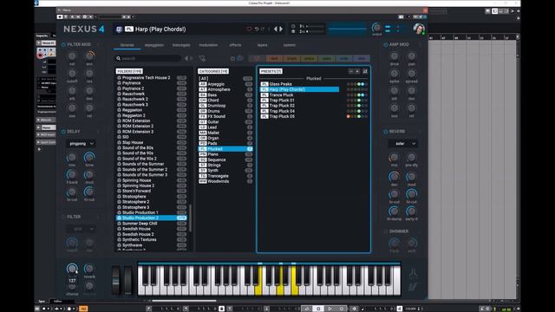Select the Rauschwerk folder

point(151,94)
